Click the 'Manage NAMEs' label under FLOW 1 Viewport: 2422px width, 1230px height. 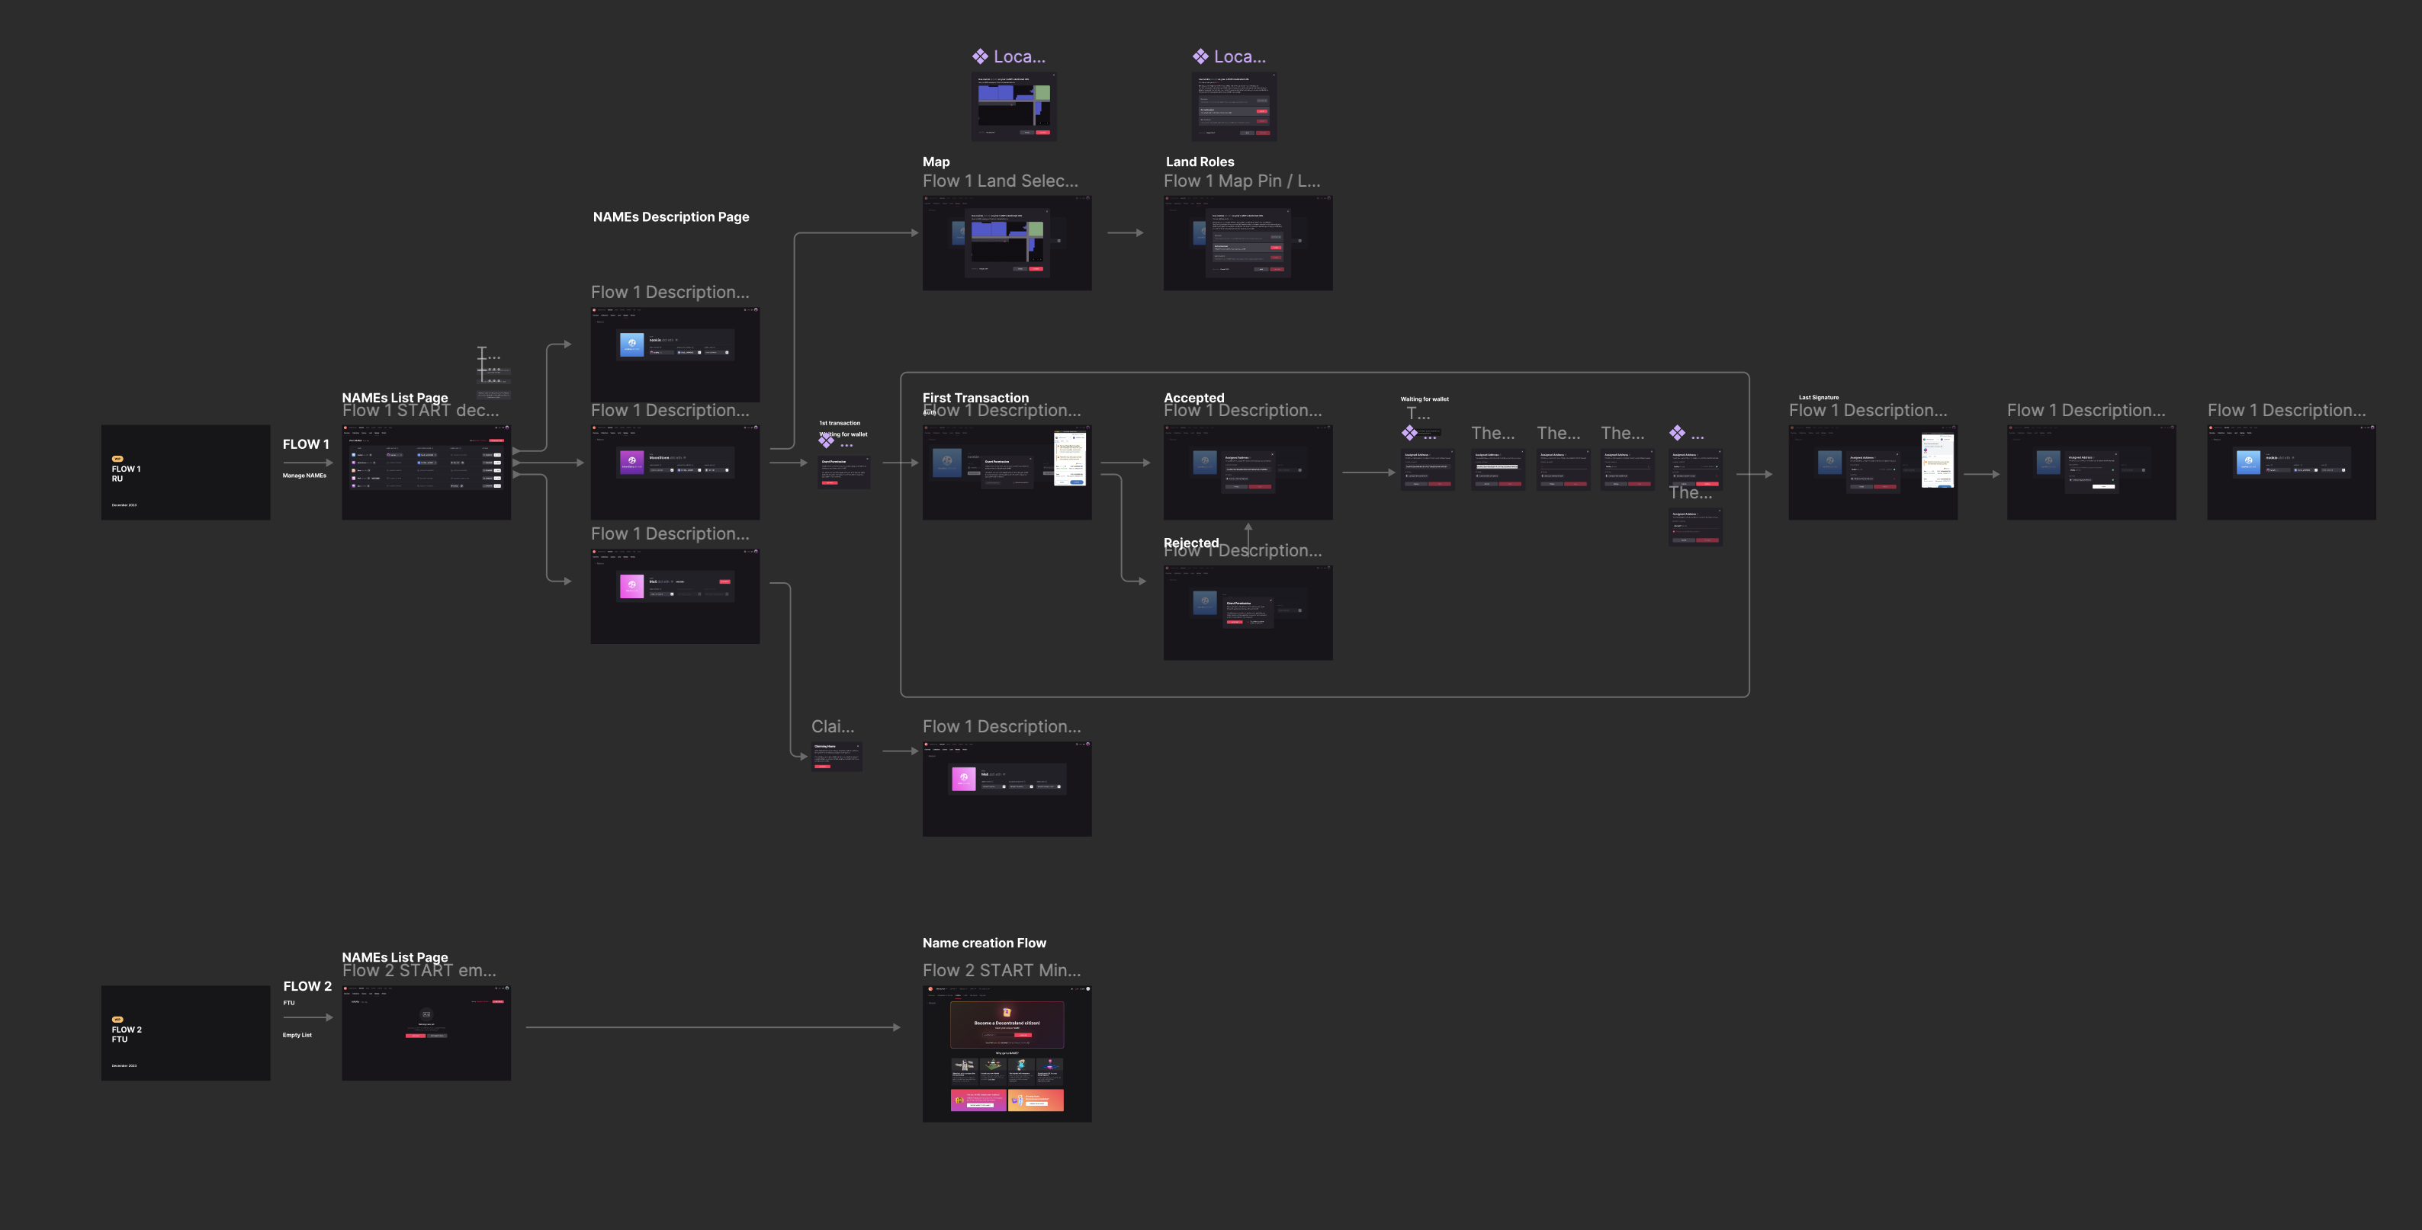tap(304, 476)
